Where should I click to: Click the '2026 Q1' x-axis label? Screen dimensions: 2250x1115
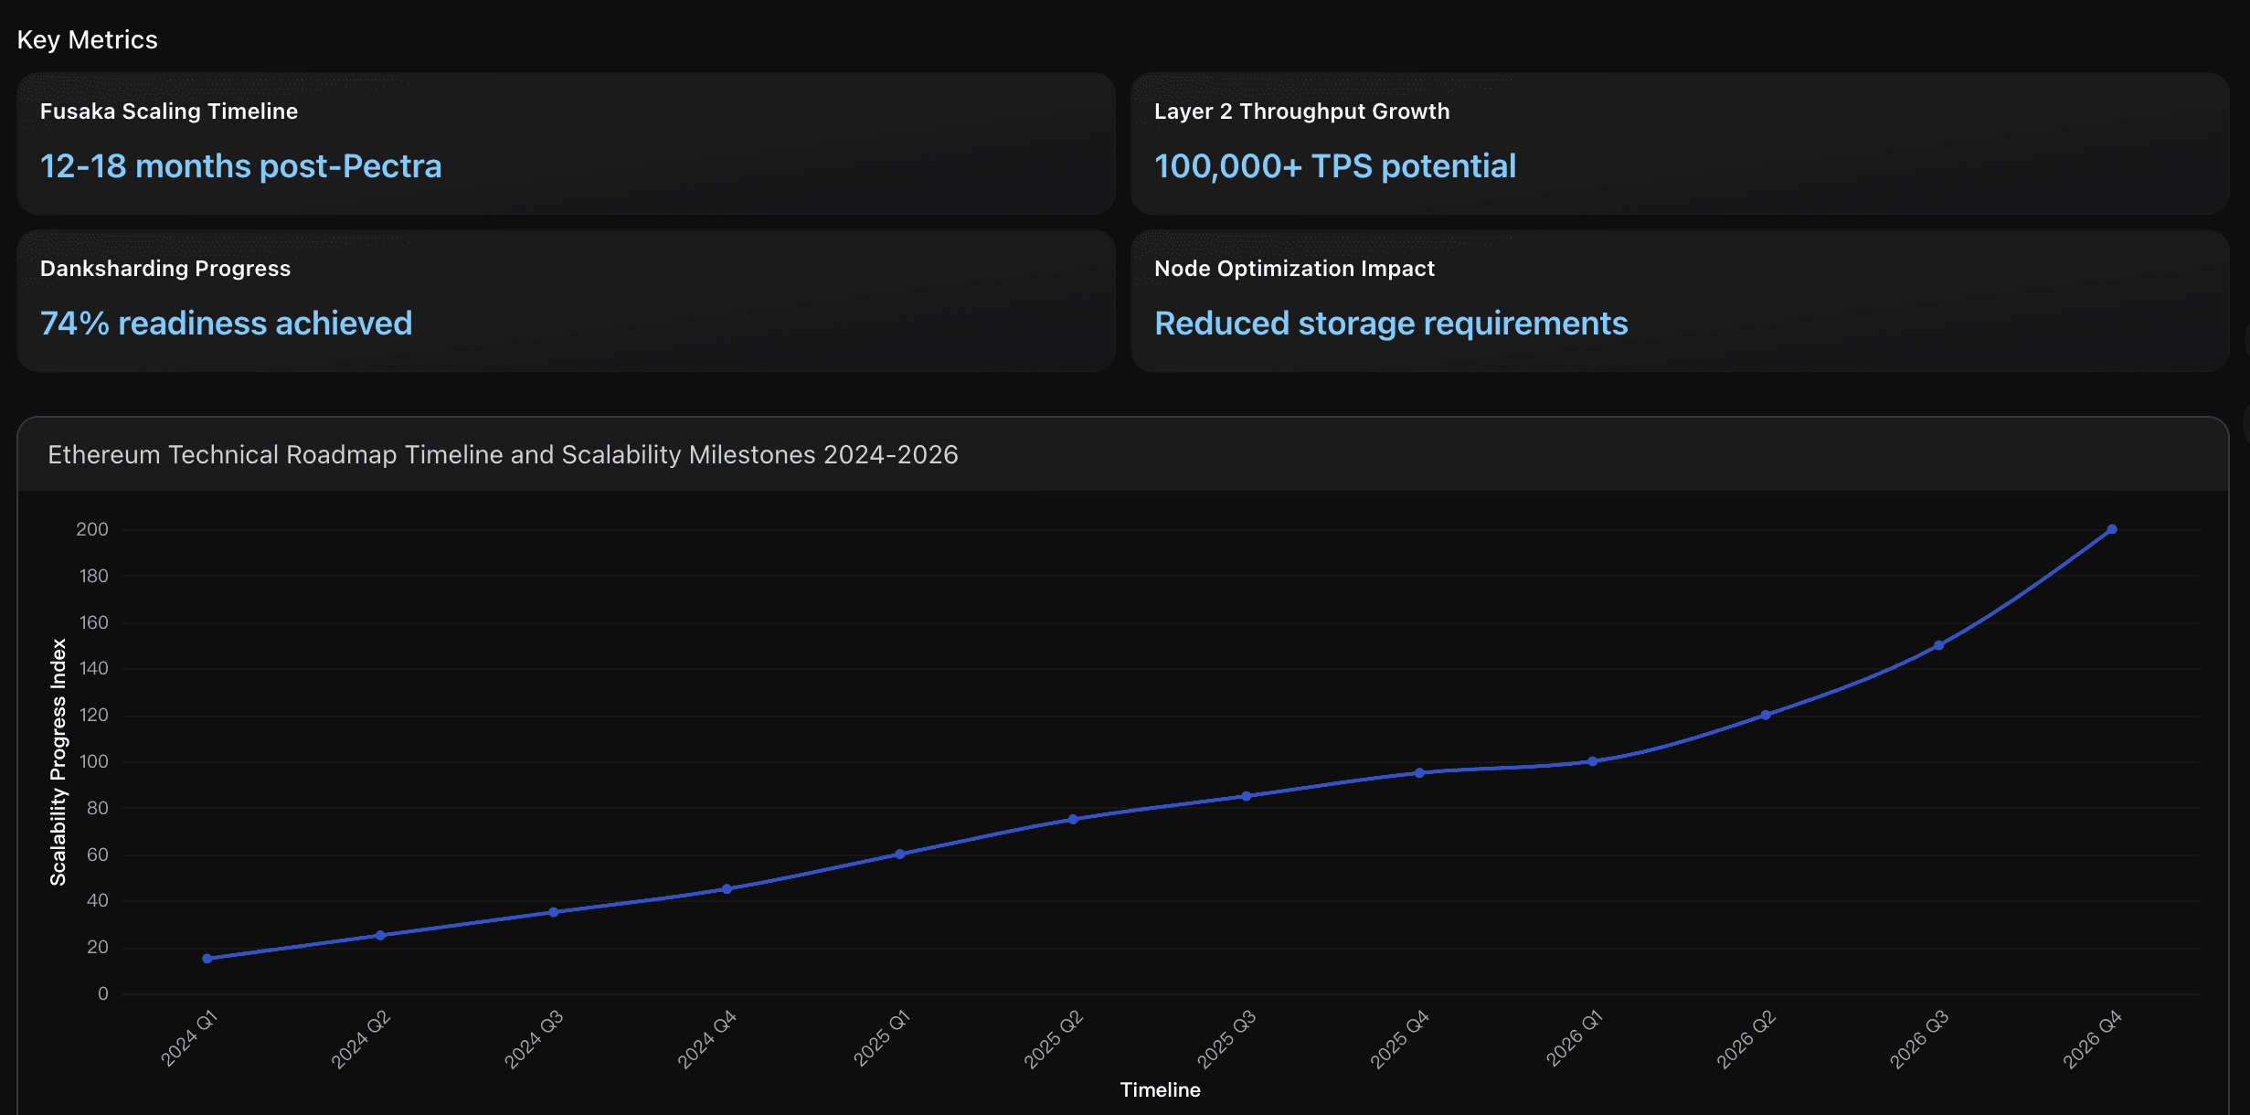pos(1575,1038)
